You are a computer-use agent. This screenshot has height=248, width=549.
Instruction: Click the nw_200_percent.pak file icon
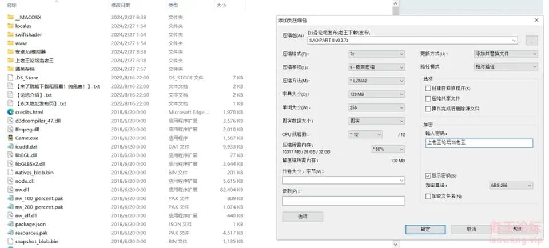click(x=10, y=207)
